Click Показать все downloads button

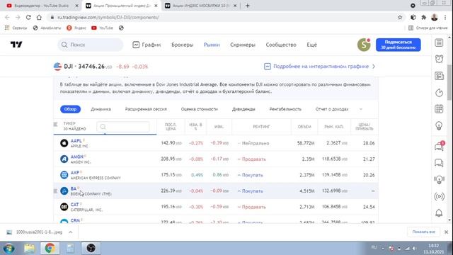[423, 232]
